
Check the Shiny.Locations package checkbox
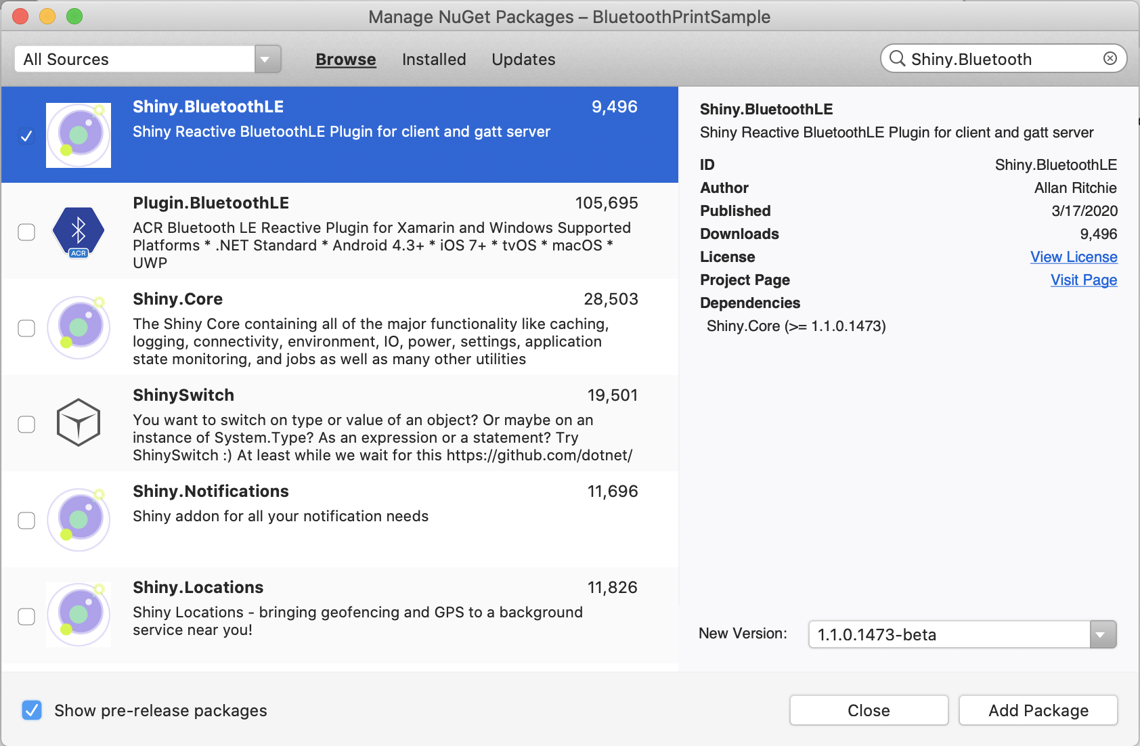tap(26, 617)
